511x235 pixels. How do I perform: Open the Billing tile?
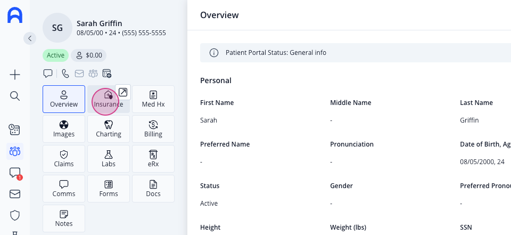153,129
